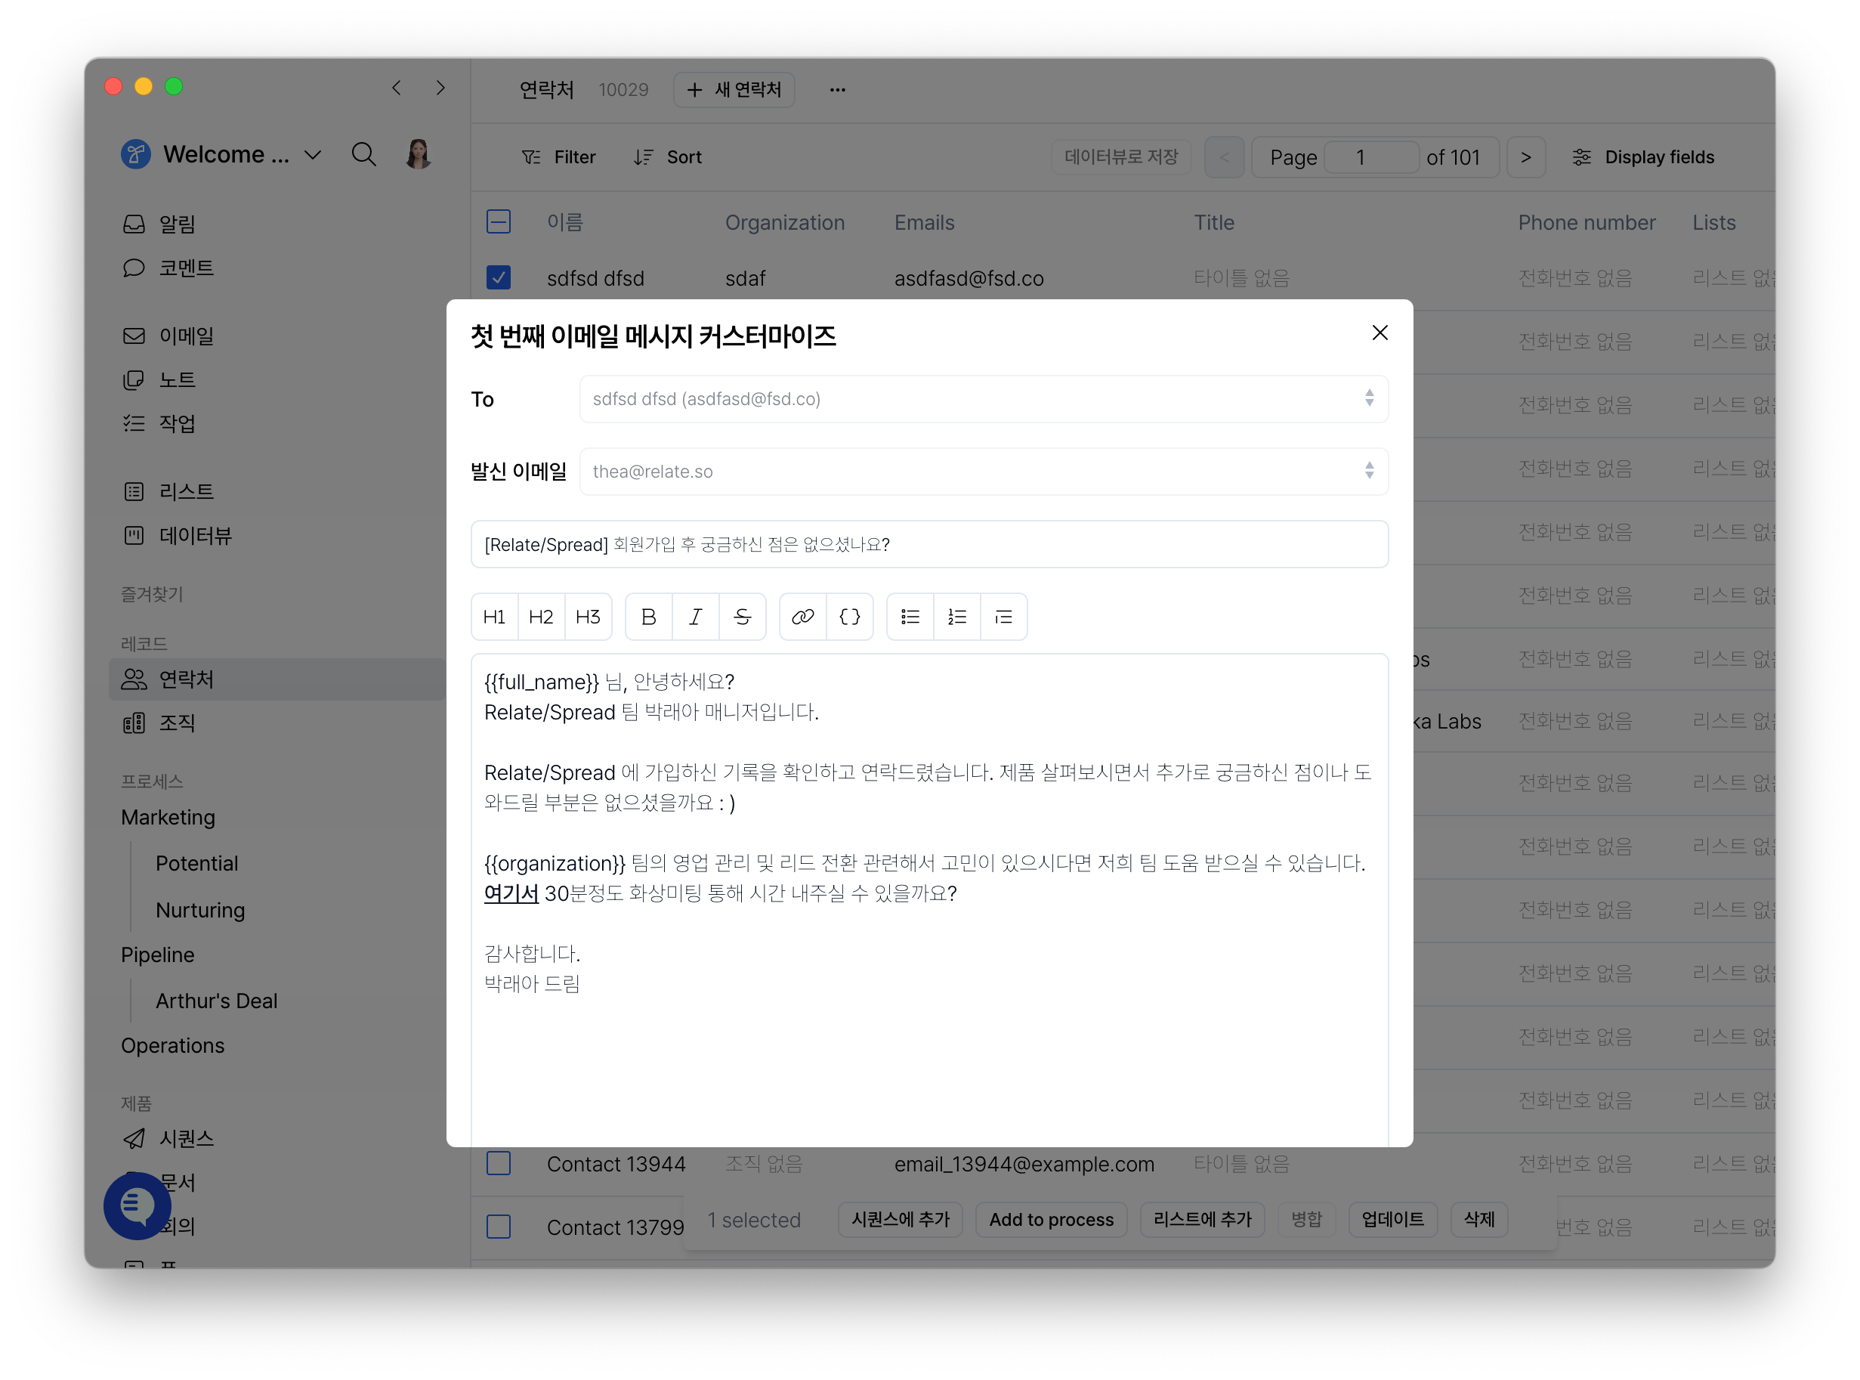Click the indent list icon
This screenshot has height=1380, width=1860.
point(1003,617)
